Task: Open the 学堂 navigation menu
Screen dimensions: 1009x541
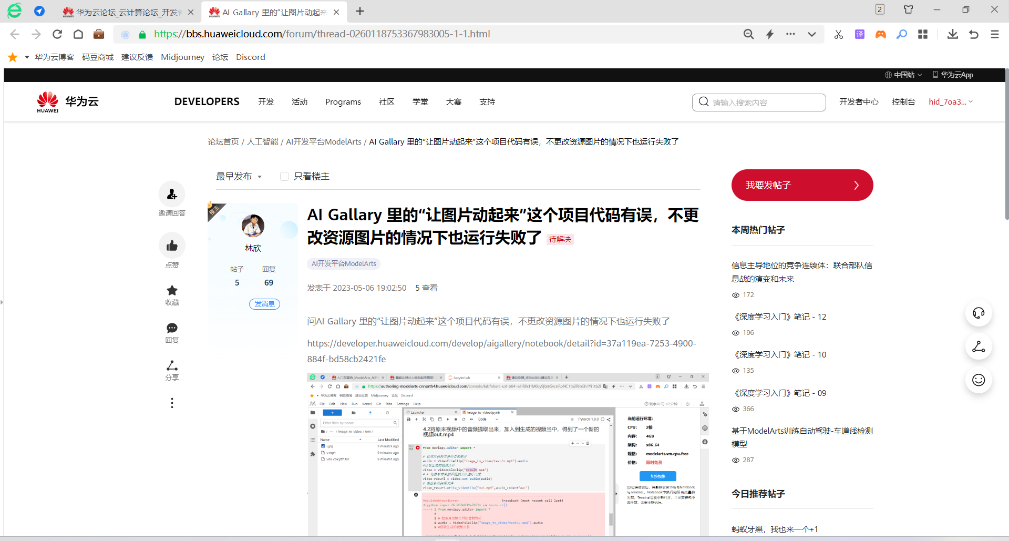Action: click(x=420, y=102)
